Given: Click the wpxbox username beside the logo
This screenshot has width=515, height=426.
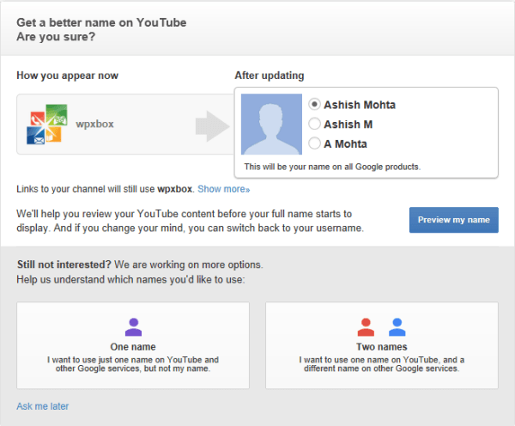Looking at the screenshot, I should tap(94, 124).
